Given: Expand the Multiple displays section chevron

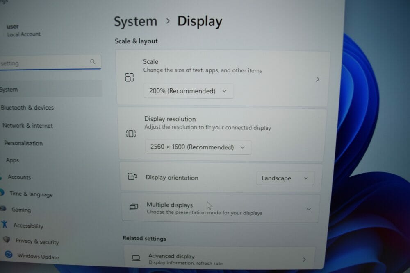Looking at the screenshot, I should click(309, 209).
